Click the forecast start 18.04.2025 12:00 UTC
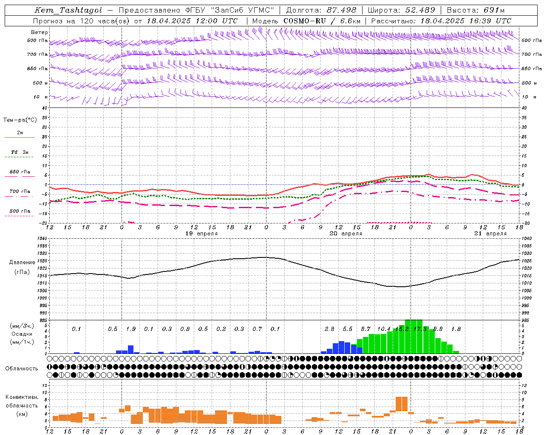 pos(192,21)
